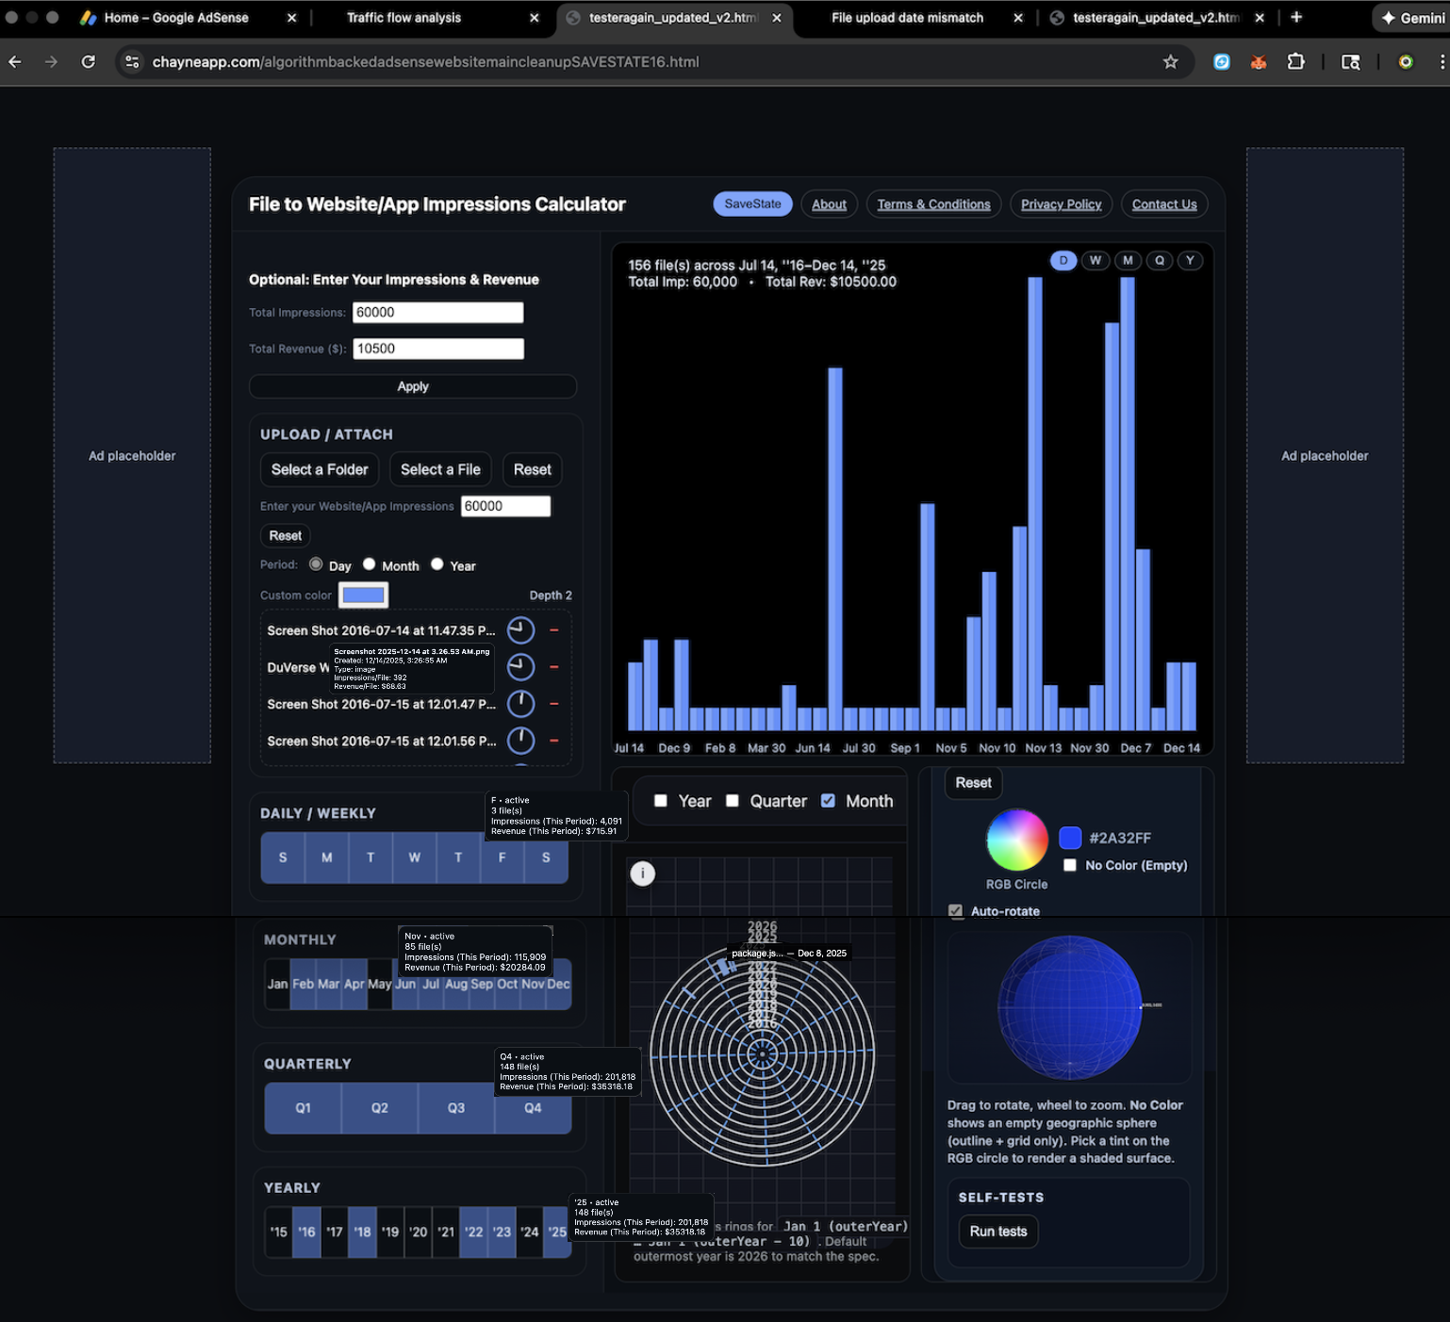Switch chart to monthly "M" view

[1128, 260]
